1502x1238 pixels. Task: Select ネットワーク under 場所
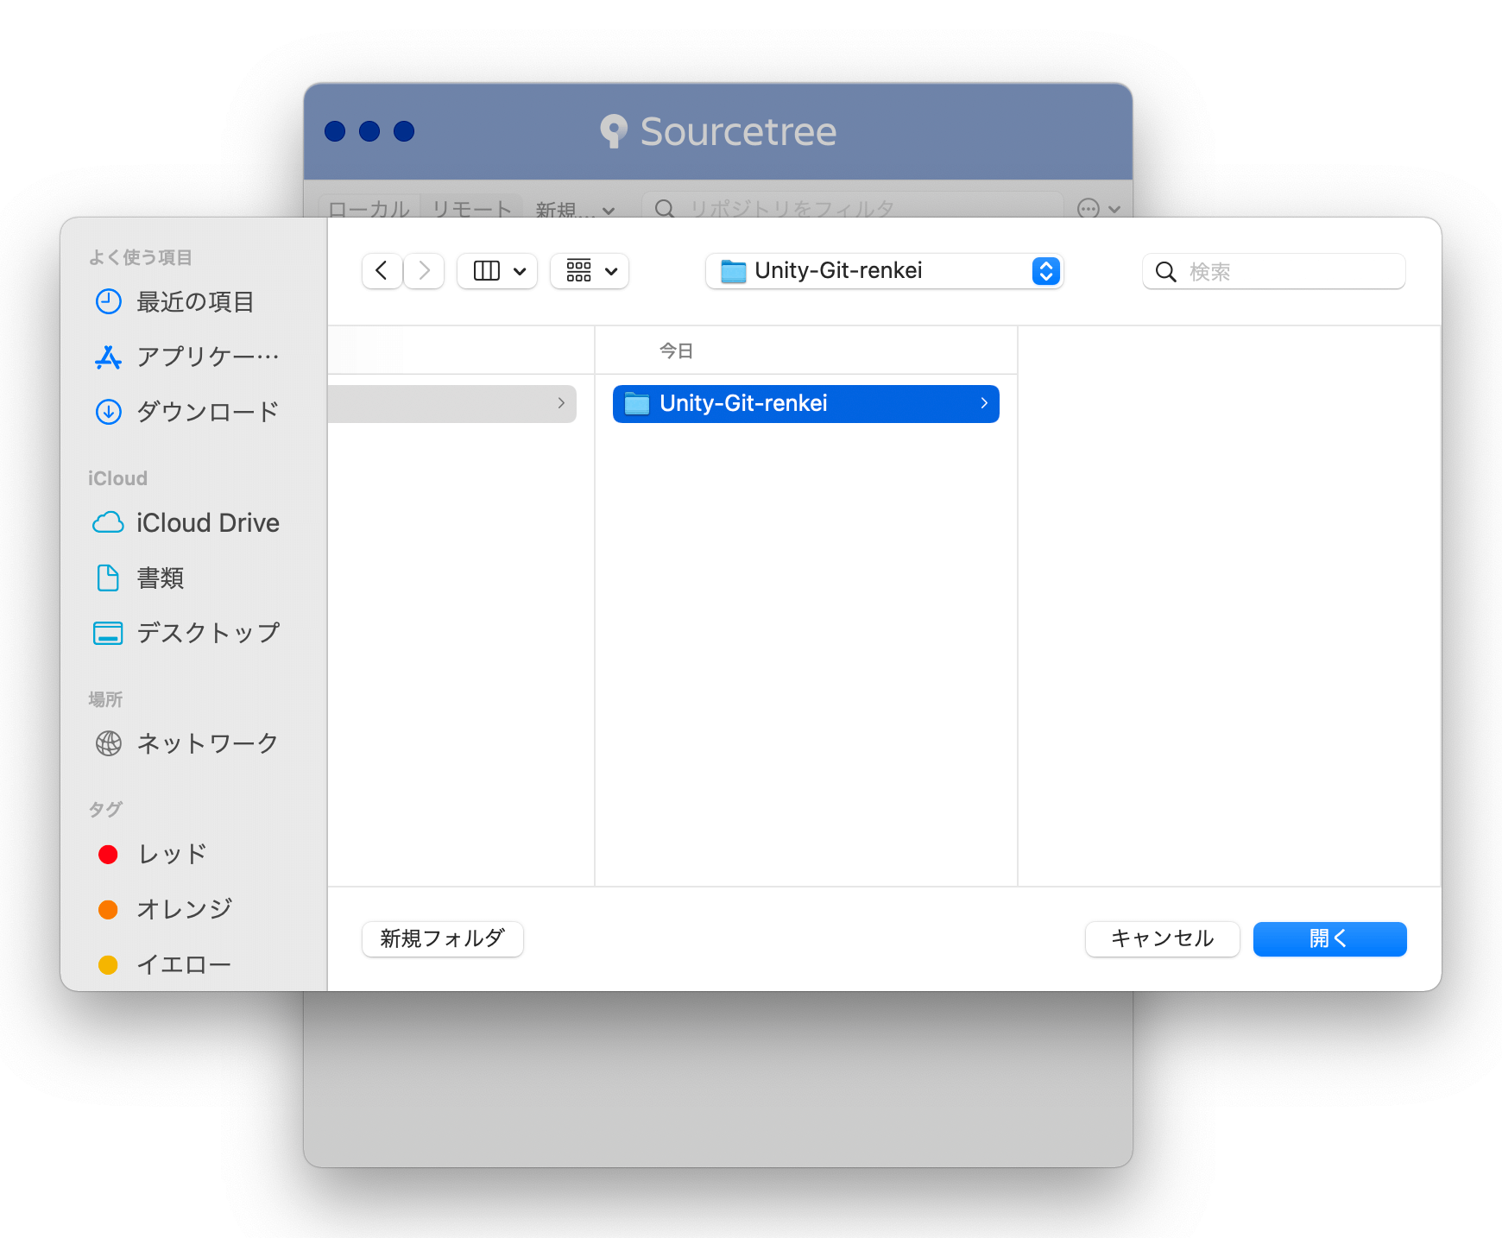pyautogui.click(x=207, y=742)
